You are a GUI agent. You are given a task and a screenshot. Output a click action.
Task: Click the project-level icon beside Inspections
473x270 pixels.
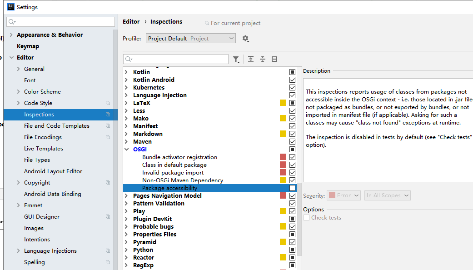click(x=108, y=115)
